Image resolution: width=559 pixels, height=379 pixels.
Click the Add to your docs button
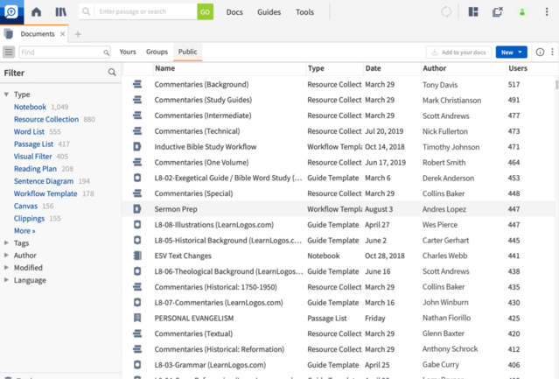pyautogui.click(x=458, y=53)
